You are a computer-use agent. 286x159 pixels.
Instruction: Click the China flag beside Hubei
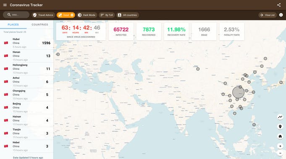[6, 43]
